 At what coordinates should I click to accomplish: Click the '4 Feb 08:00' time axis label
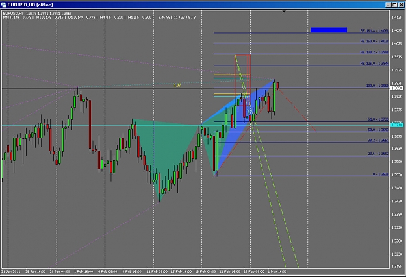tap(107, 271)
